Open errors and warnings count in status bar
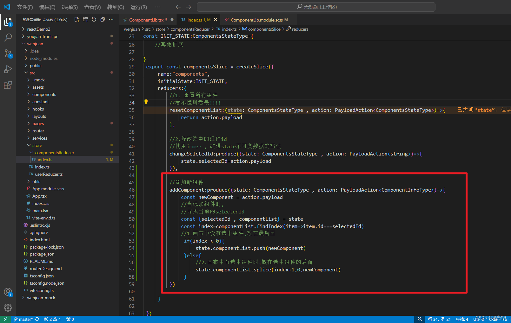This screenshot has height=323, width=511. click(x=52, y=319)
